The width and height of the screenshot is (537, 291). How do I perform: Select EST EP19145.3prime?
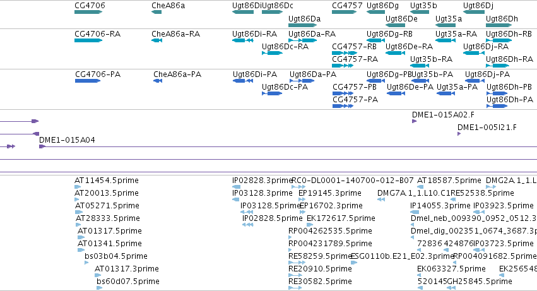tap(302, 200)
